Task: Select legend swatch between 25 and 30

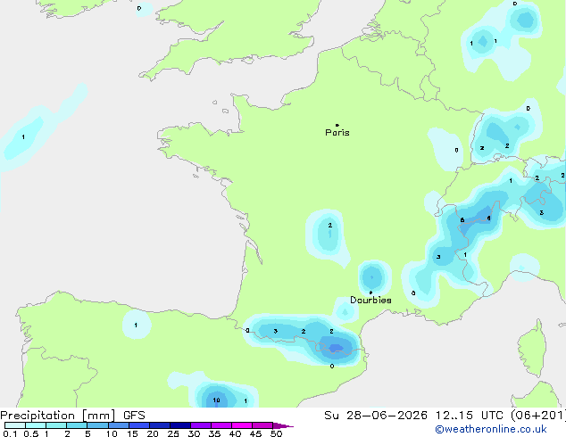Action: click(180, 425)
